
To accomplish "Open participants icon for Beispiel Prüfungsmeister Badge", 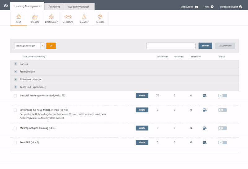I will pyautogui.click(x=205, y=96).
